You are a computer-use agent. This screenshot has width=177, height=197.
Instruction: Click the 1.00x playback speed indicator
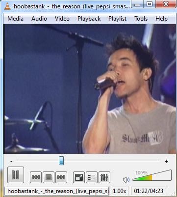[120, 191]
